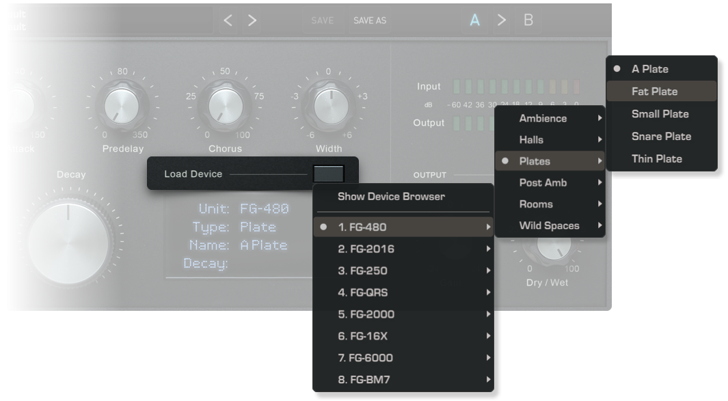Open the Ambience category
728x401 pixels.
(550, 118)
